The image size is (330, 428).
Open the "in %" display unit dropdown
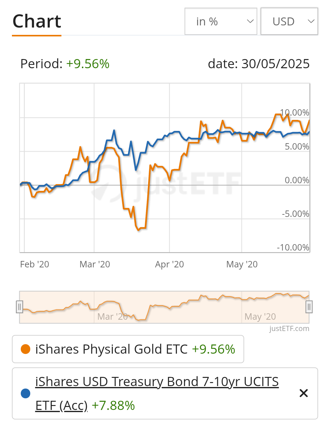pyautogui.click(x=221, y=21)
